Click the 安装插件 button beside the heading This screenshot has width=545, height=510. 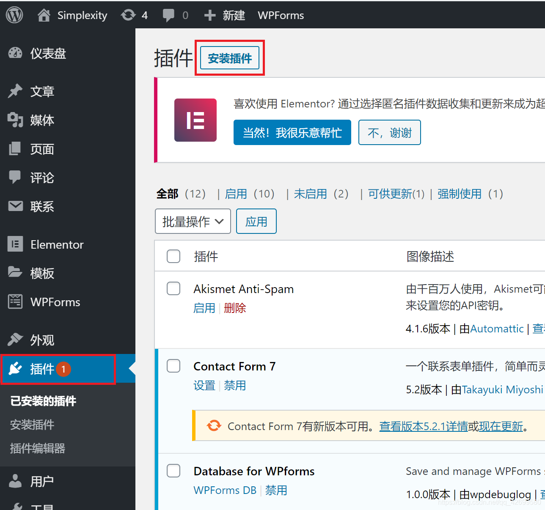click(x=230, y=58)
